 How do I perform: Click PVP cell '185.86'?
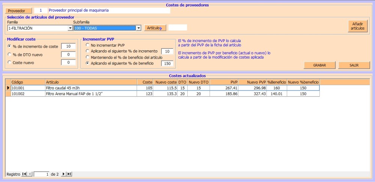pos(224,94)
